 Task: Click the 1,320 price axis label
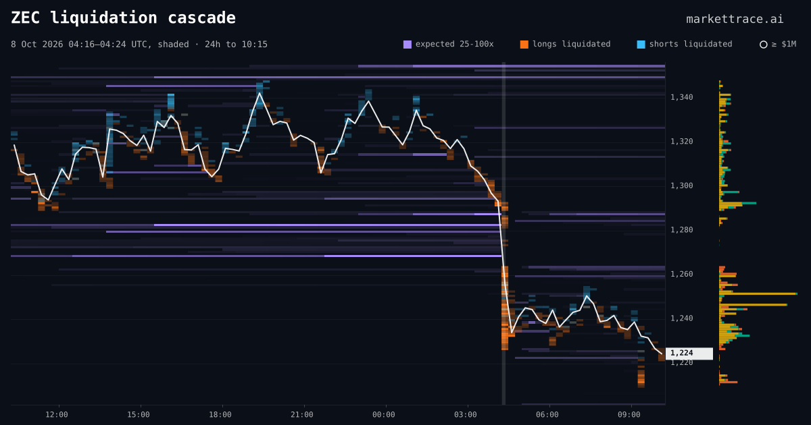point(682,142)
